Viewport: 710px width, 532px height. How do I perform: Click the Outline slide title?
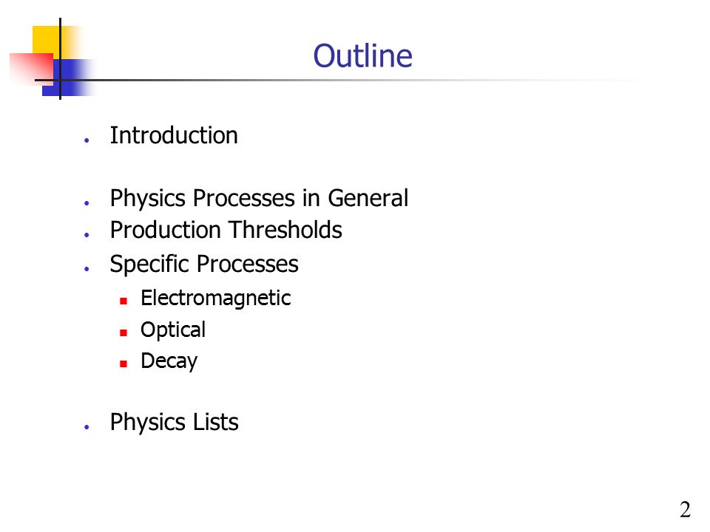point(362,55)
